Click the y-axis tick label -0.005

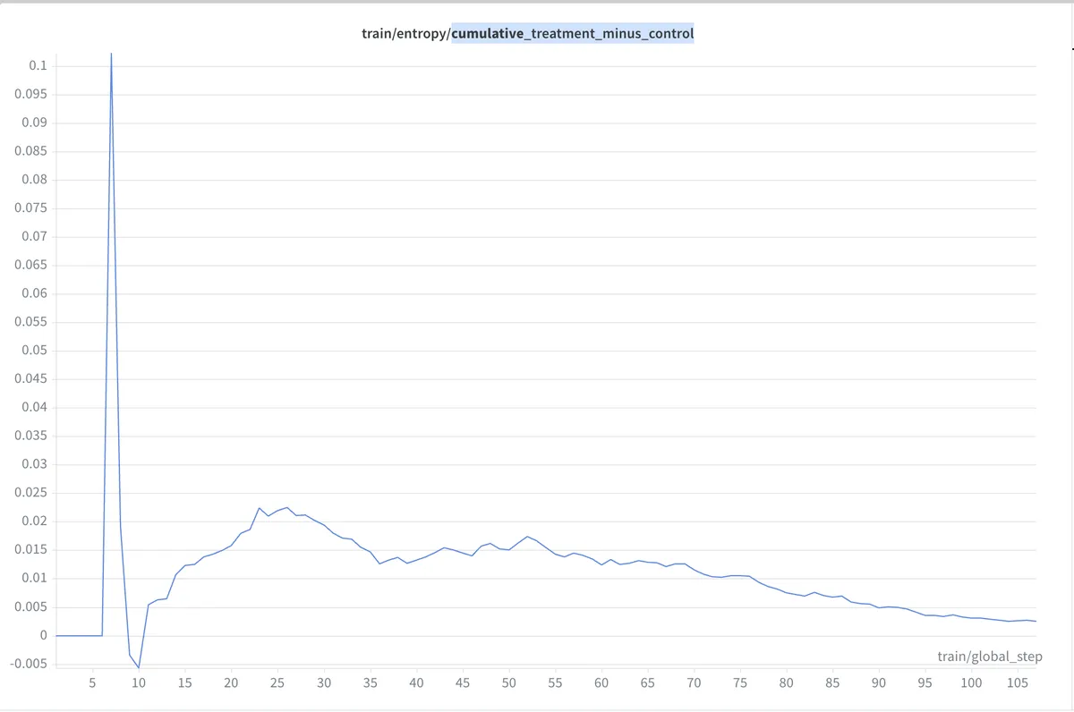(28, 664)
